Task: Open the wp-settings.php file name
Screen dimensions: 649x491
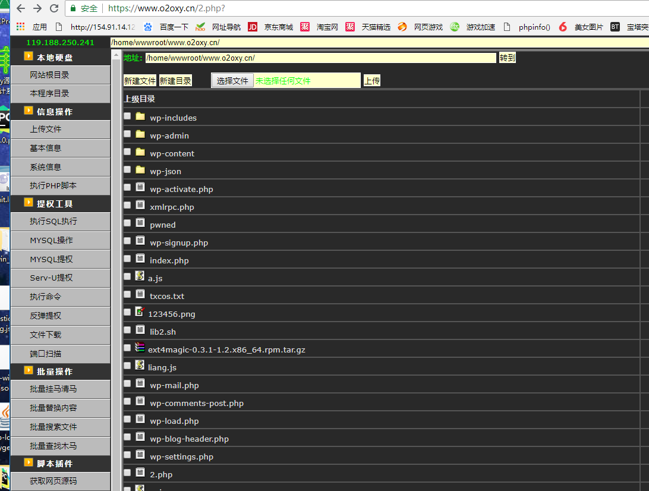Action: pyautogui.click(x=181, y=457)
